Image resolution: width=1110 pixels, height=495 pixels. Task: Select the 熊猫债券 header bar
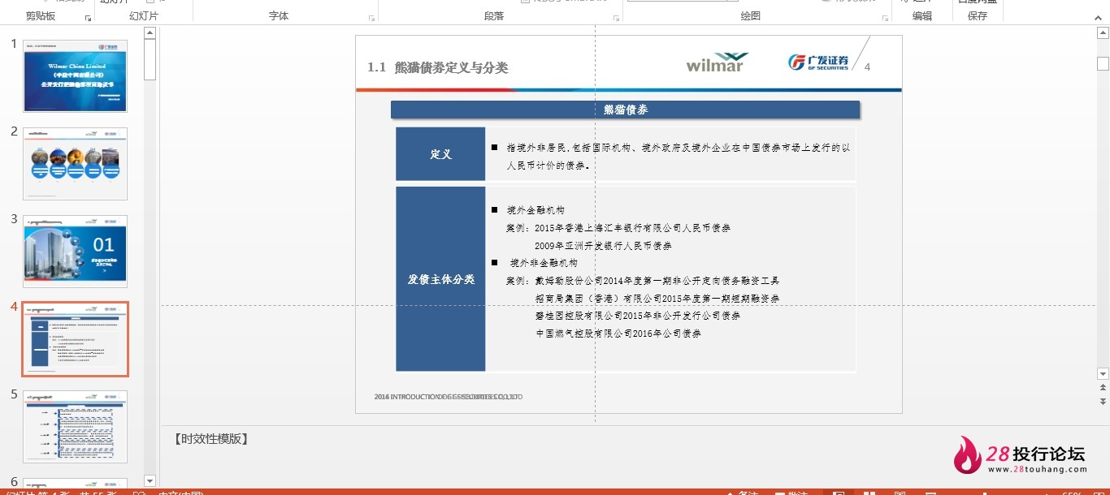(x=625, y=110)
